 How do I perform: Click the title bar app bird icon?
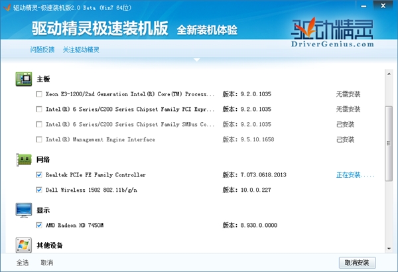pyautogui.click(x=7, y=7)
